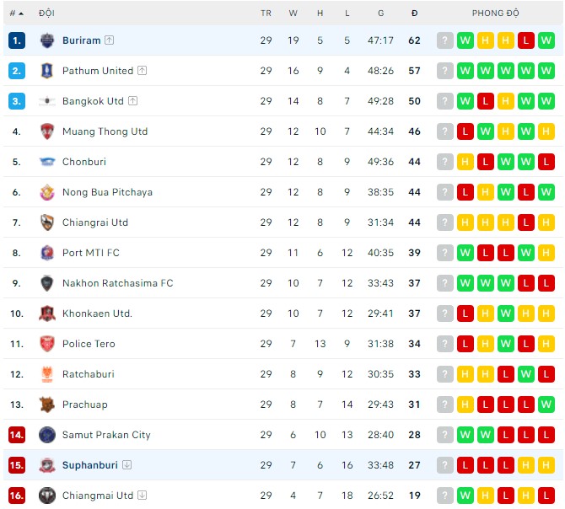The height and width of the screenshot is (509, 565).
Task: Click the Buriram team crest icon
Action: click(x=47, y=40)
